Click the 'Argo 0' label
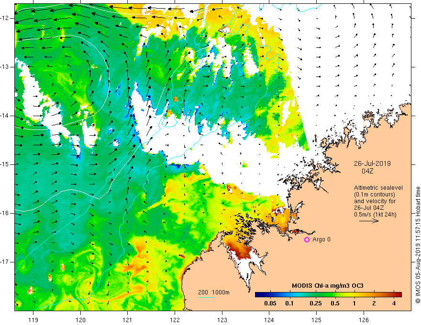The height and width of the screenshot is (325, 421). [321, 239]
